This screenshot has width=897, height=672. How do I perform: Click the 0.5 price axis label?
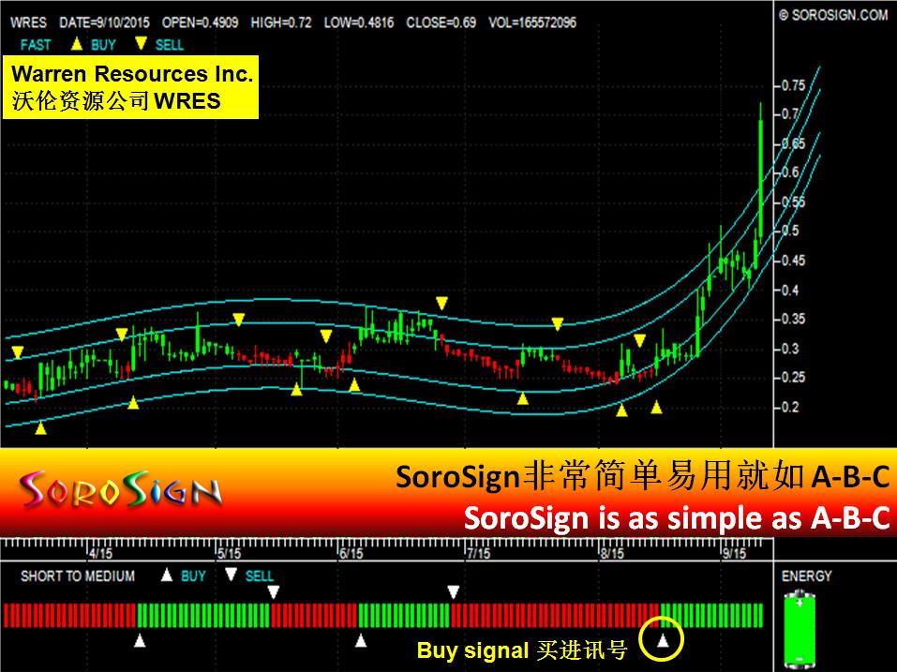click(790, 231)
